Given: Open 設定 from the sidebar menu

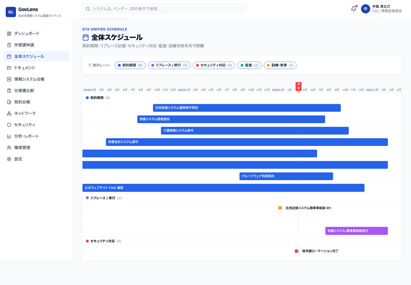Looking at the screenshot, I should pyautogui.click(x=18, y=159).
